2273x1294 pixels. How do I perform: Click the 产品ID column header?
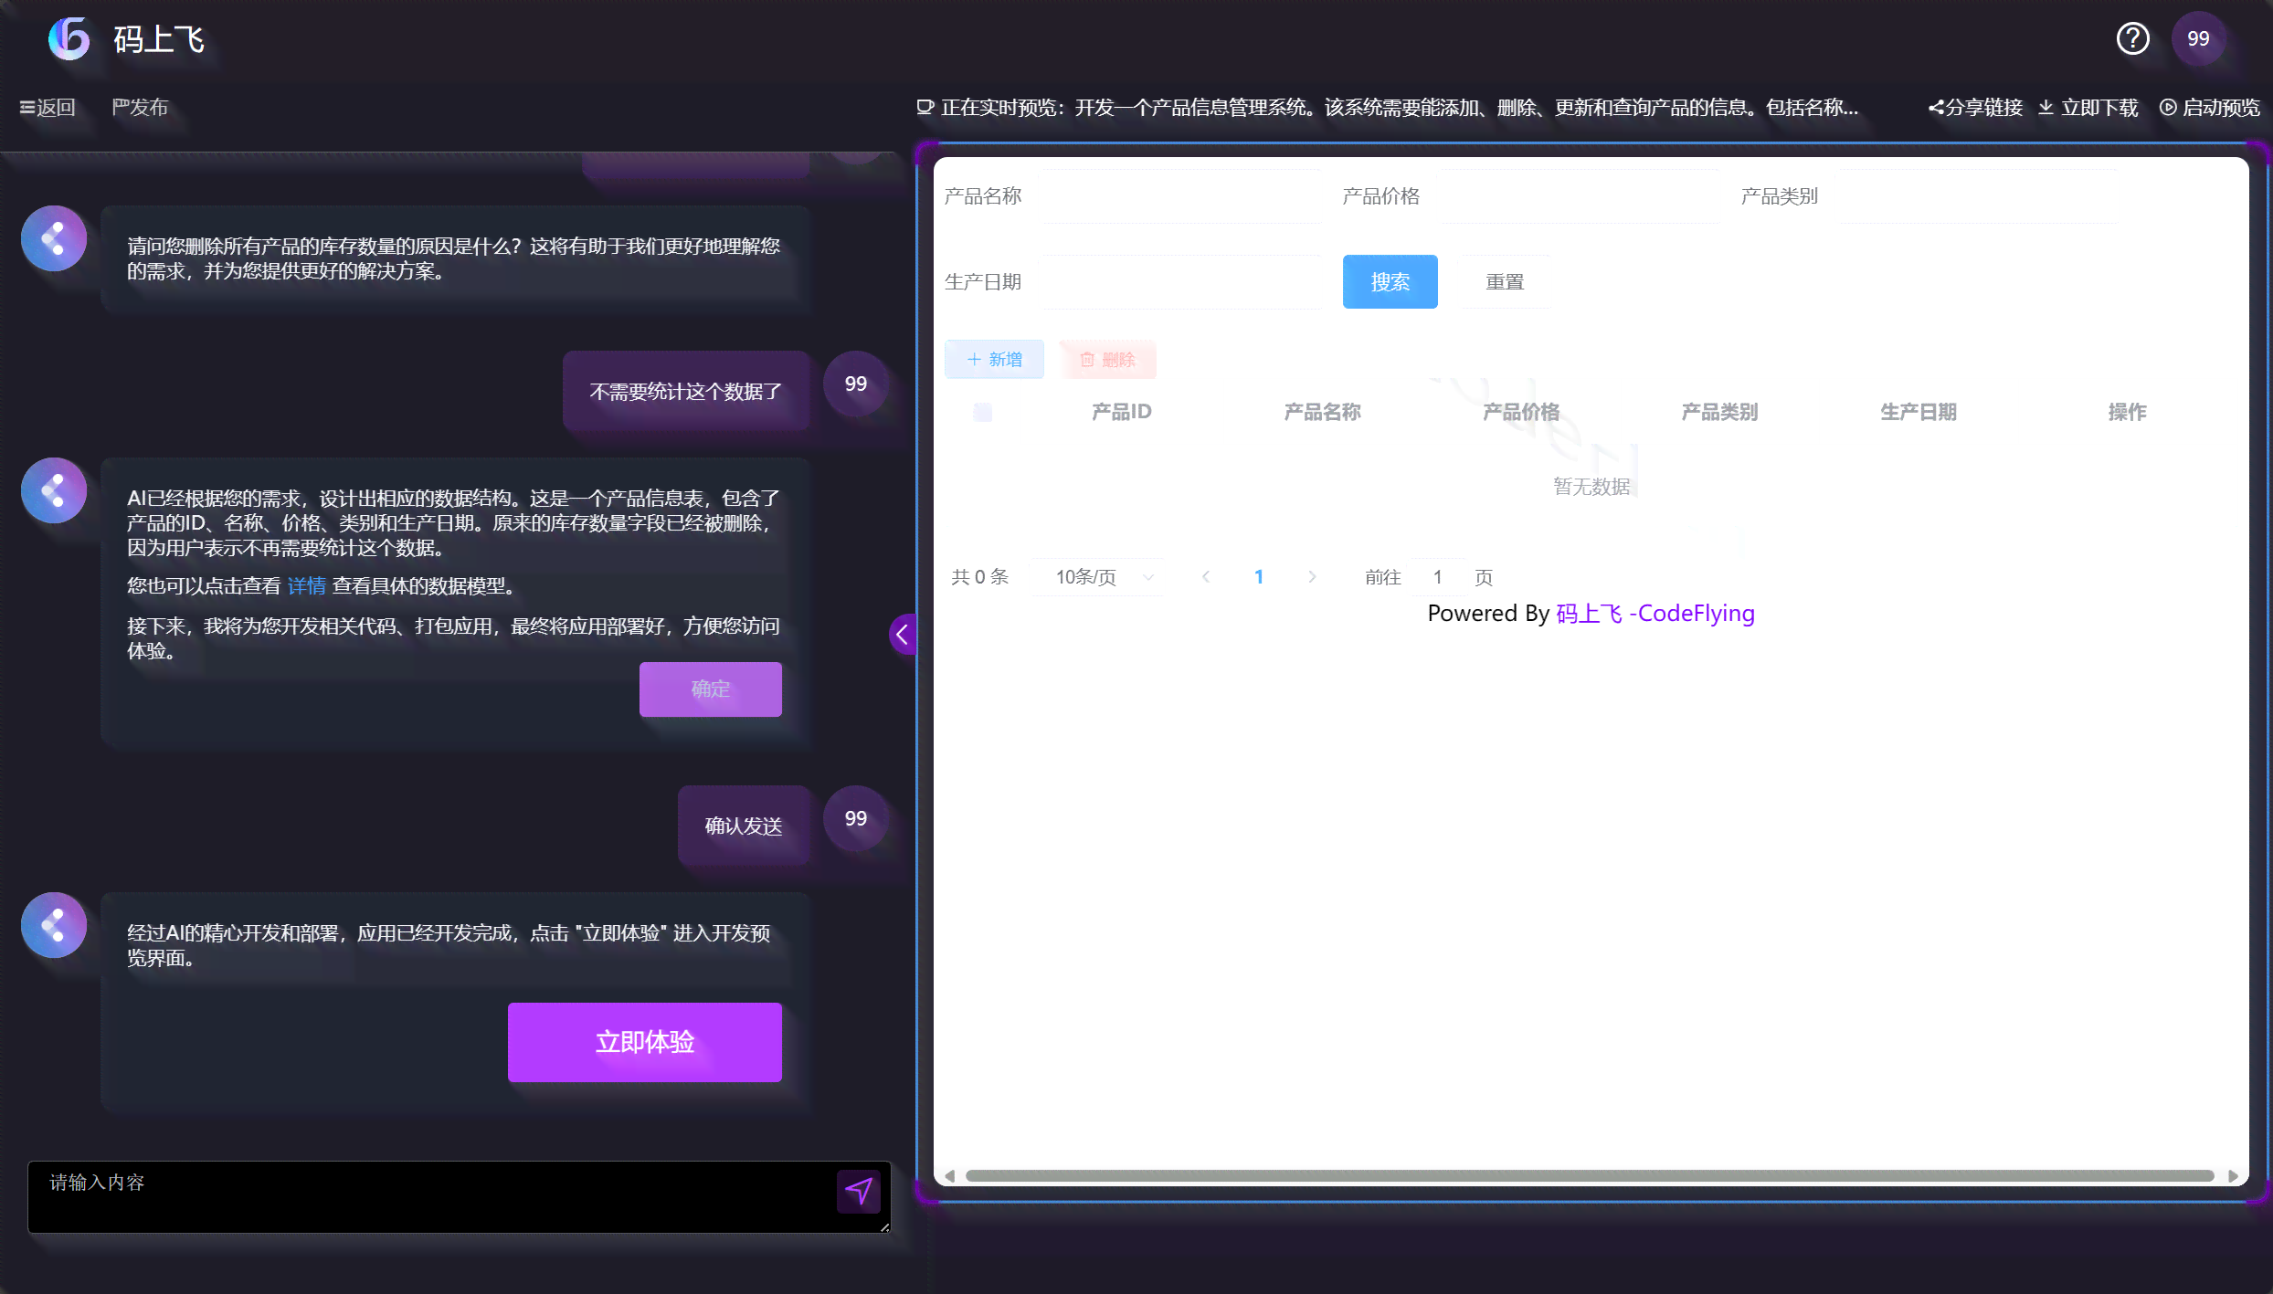[x=1121, y=412]
